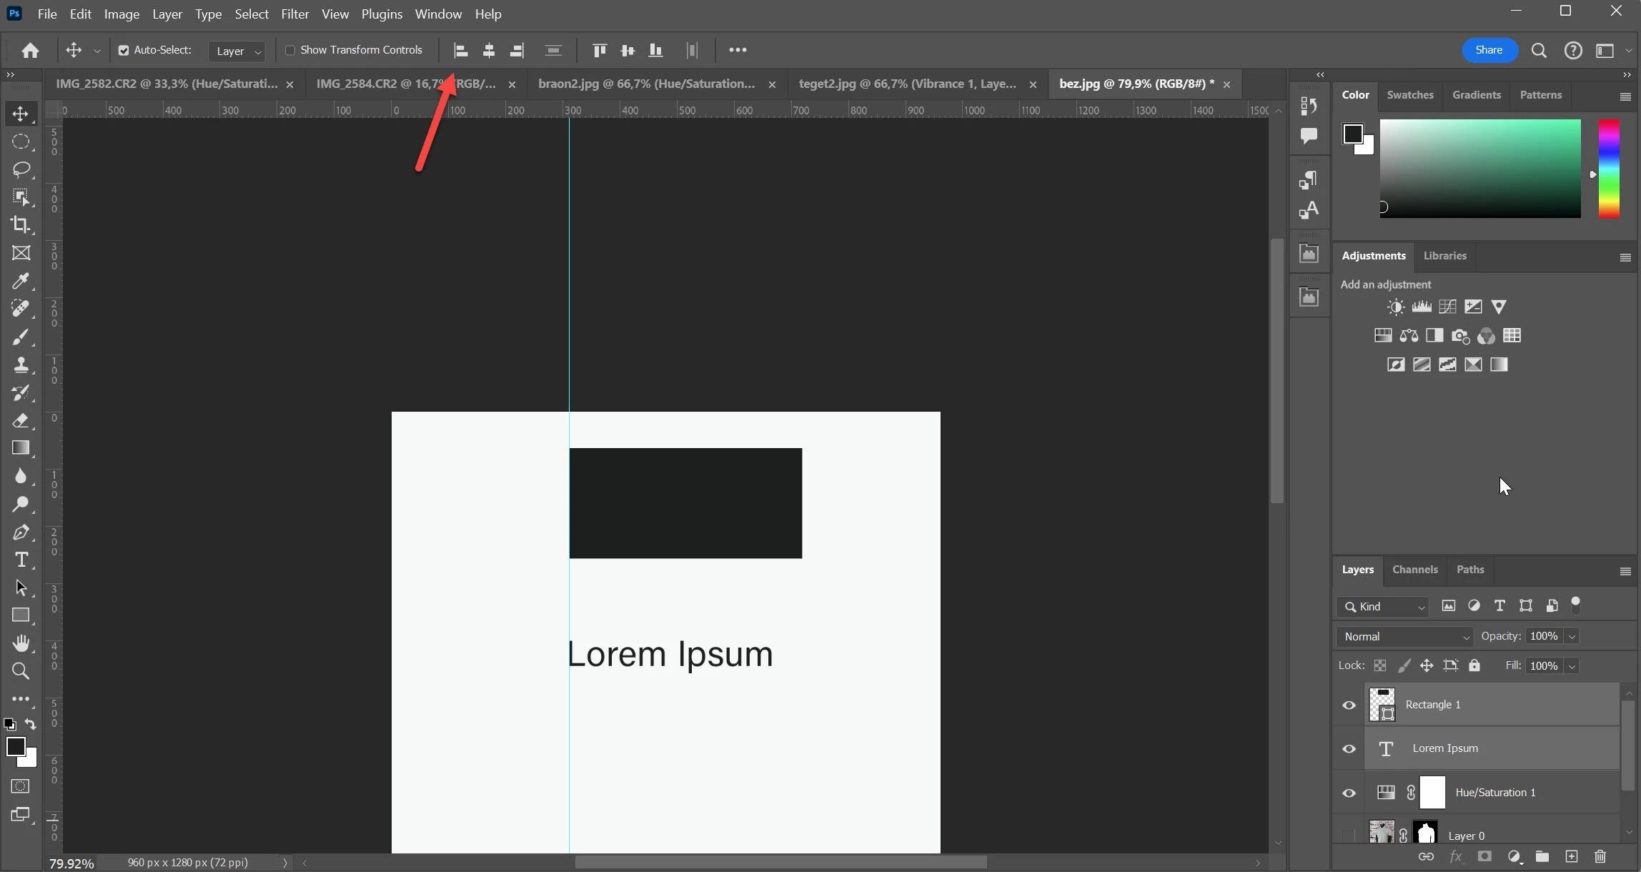Select the Crop tool
The height and width of the screenshot is (872, 1641).
click(21, 224)
